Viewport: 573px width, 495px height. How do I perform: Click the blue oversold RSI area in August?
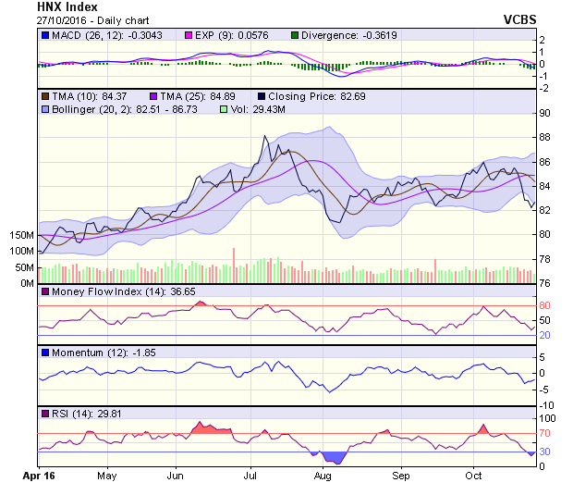click(x=331, y=456)
